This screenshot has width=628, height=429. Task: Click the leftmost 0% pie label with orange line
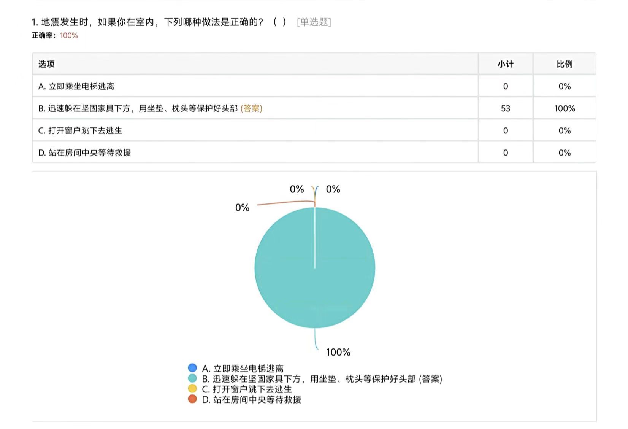pos(242,208)
